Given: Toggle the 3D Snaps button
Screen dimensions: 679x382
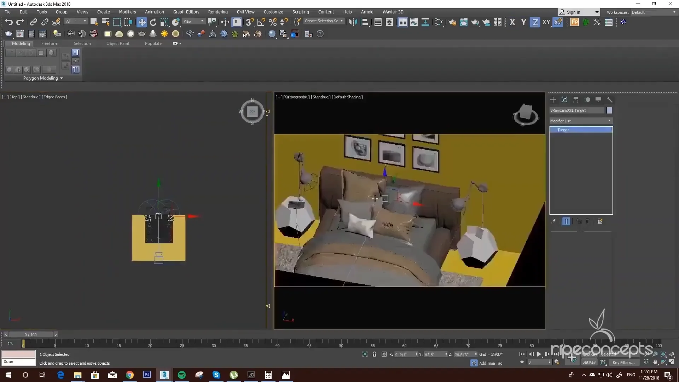Looking at the screenshot, I should tap(249, 22).
